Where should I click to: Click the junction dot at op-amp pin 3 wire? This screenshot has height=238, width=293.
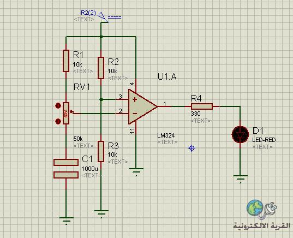point(101,100)
